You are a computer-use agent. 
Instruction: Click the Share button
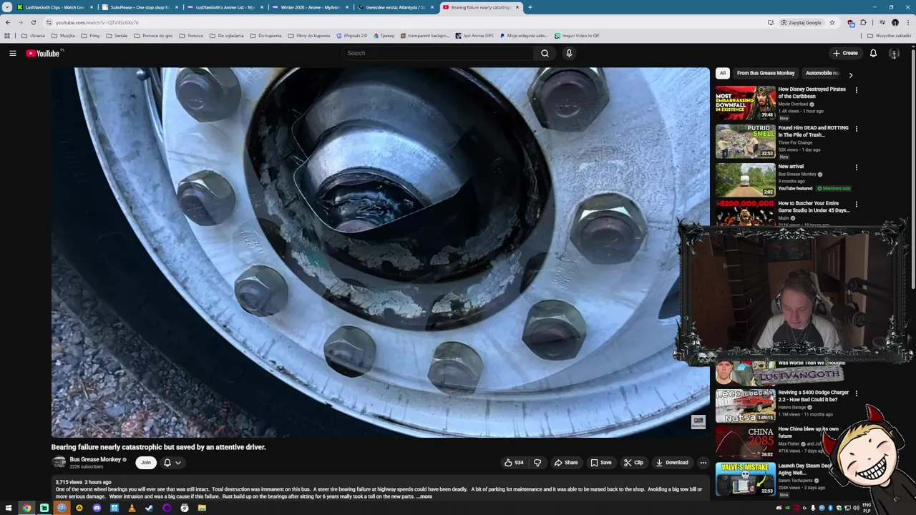566,463
